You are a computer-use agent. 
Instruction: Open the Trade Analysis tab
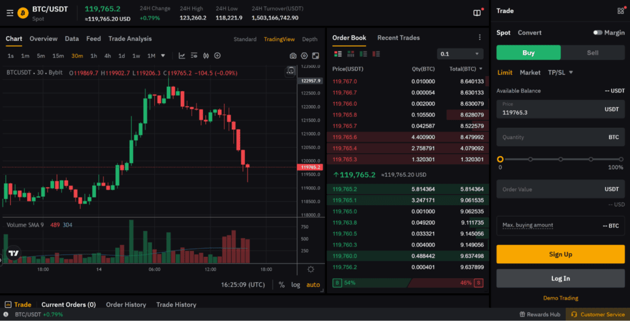pyautogui.click(x=130, y=38)
